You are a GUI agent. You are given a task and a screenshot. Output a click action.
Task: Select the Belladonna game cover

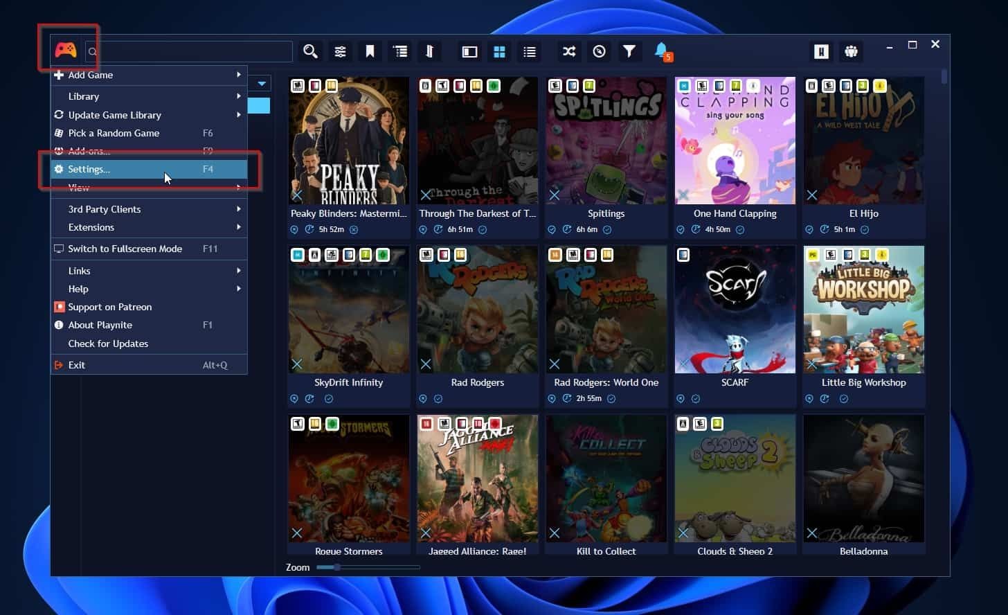pyautogui.click(x=864, y=479)
